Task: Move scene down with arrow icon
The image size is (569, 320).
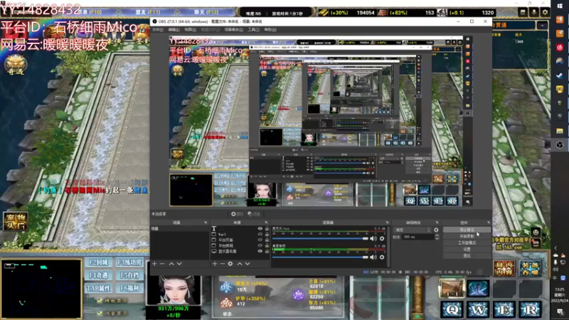Action: tap(179, 264)
